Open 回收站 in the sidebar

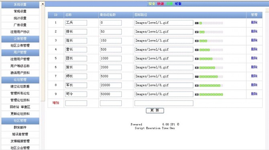pyautogui.click(x=14, y=107)
